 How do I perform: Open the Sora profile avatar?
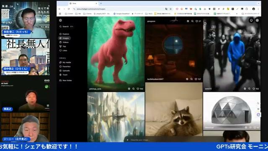[257, 21]
